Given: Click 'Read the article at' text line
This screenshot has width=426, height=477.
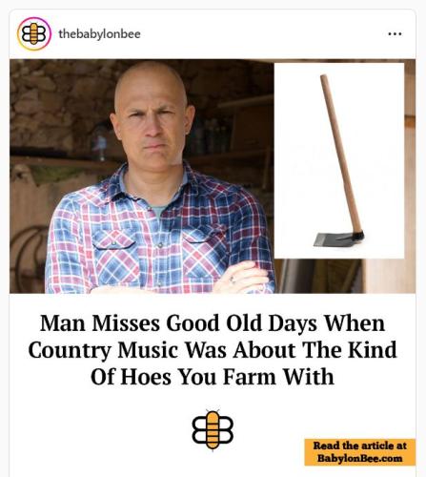Looking at the screenshot, I should pyautogui.click(x=360, y=446).
